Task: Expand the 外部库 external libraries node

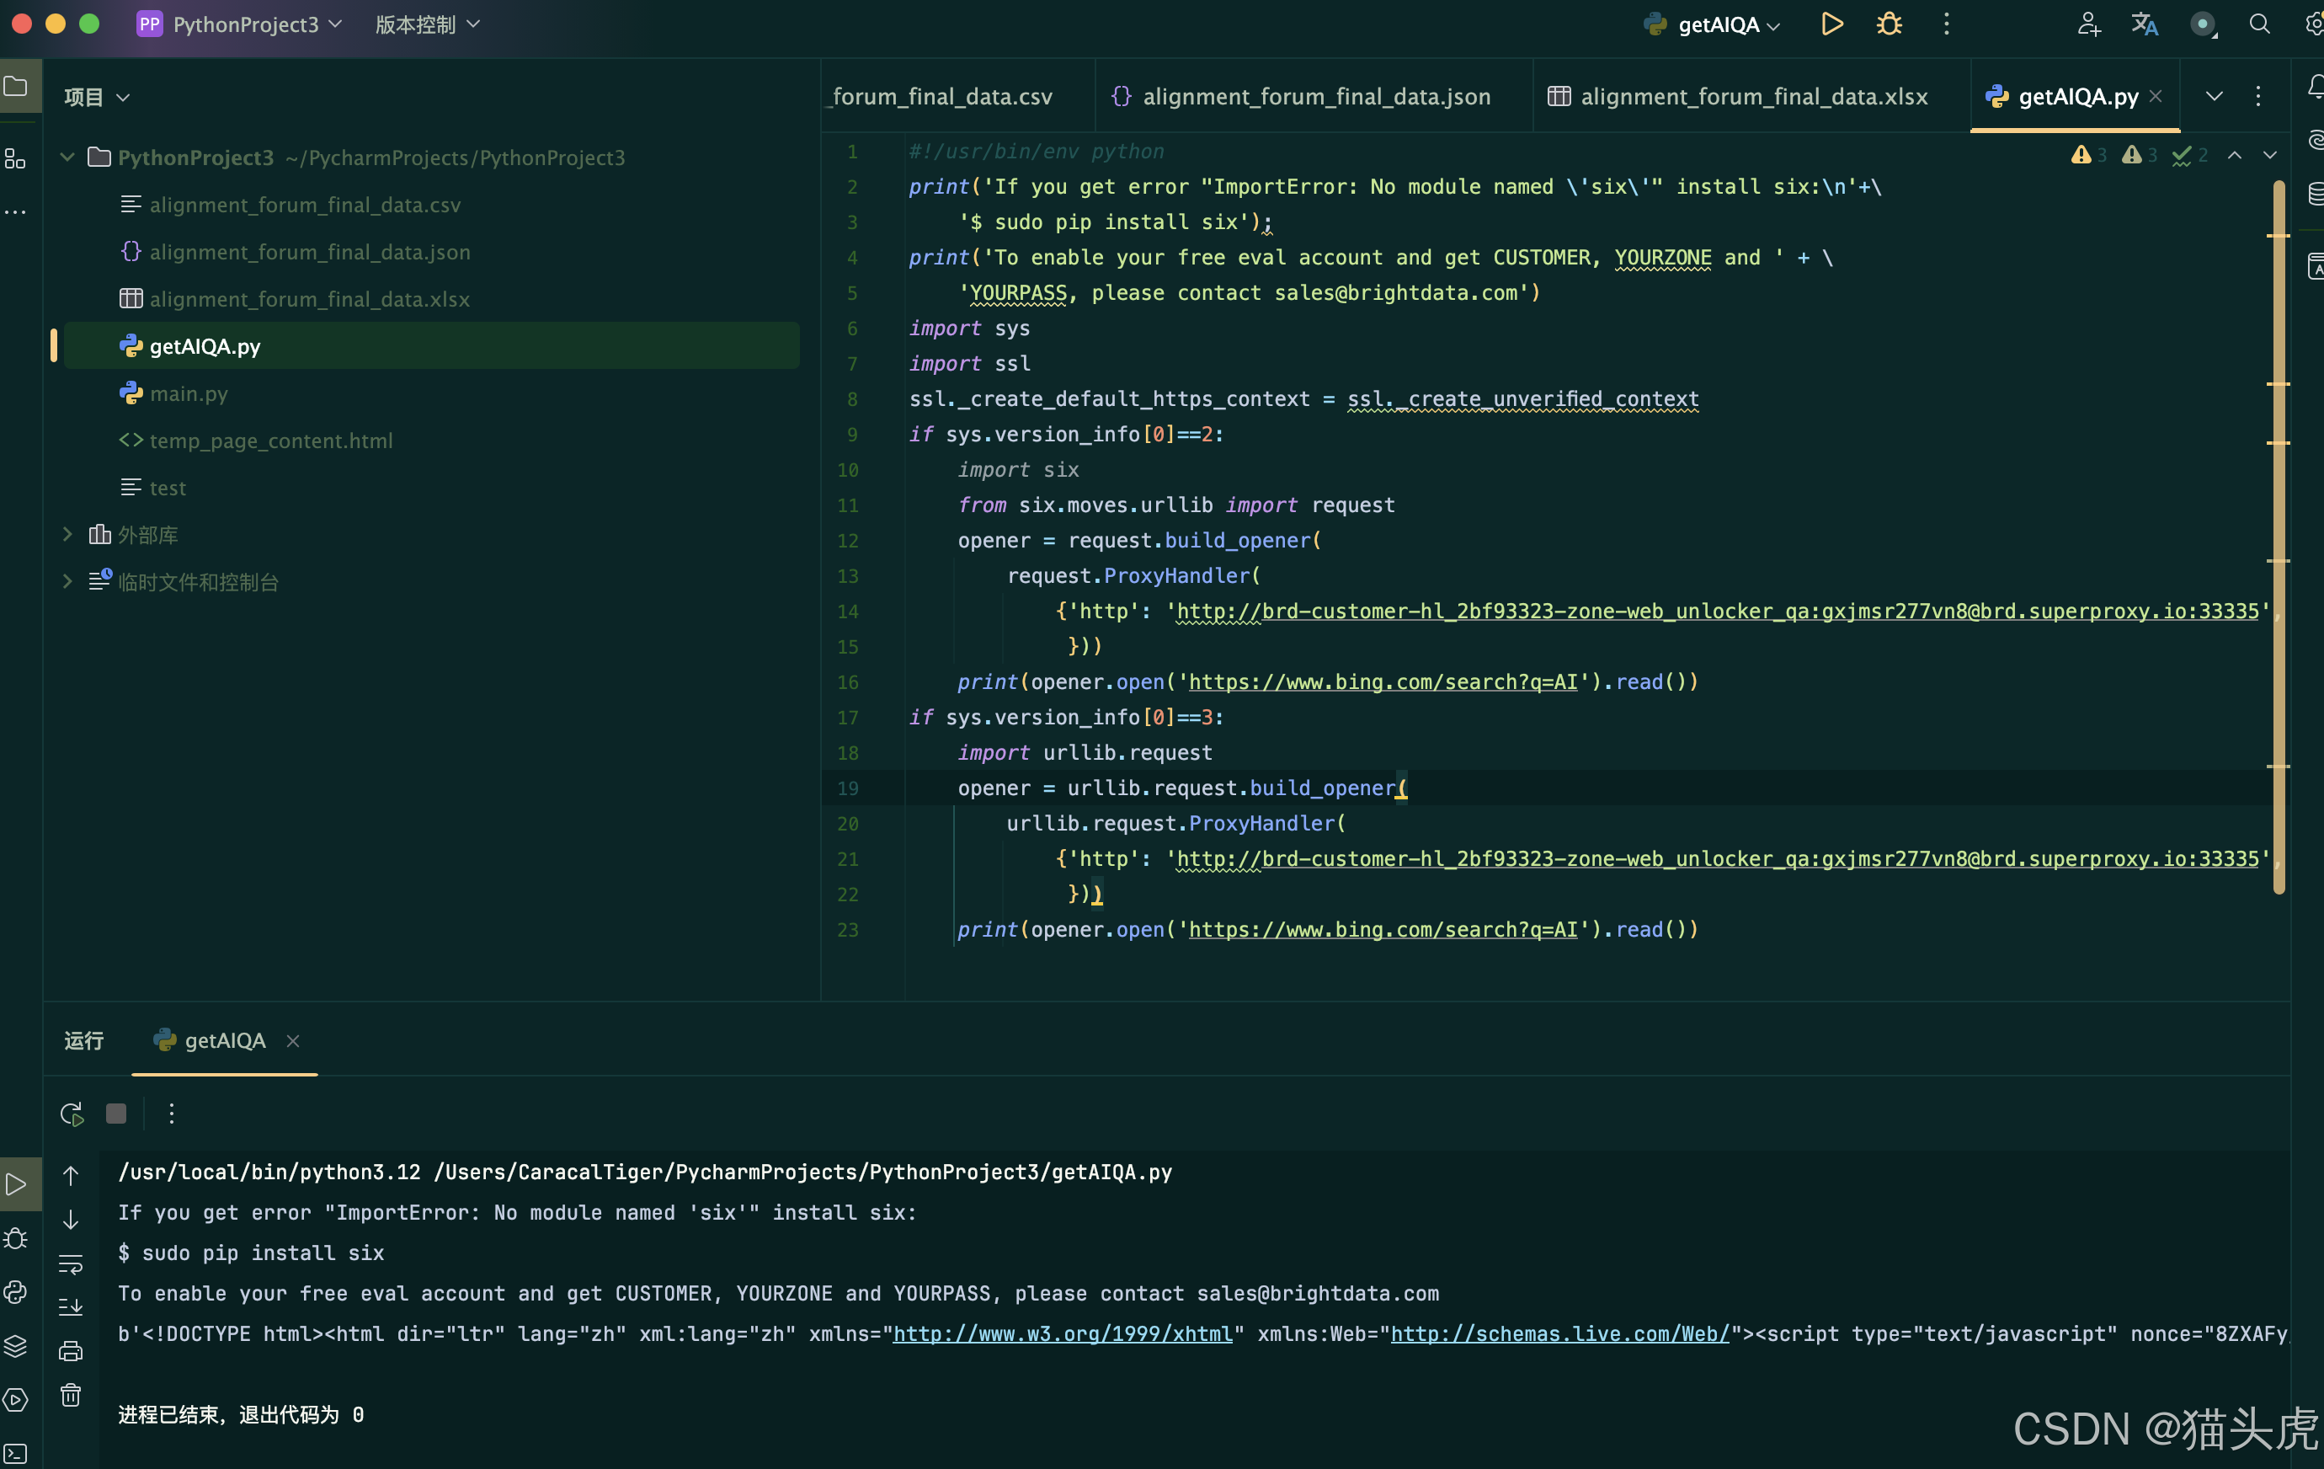Action: coord(67,534)
